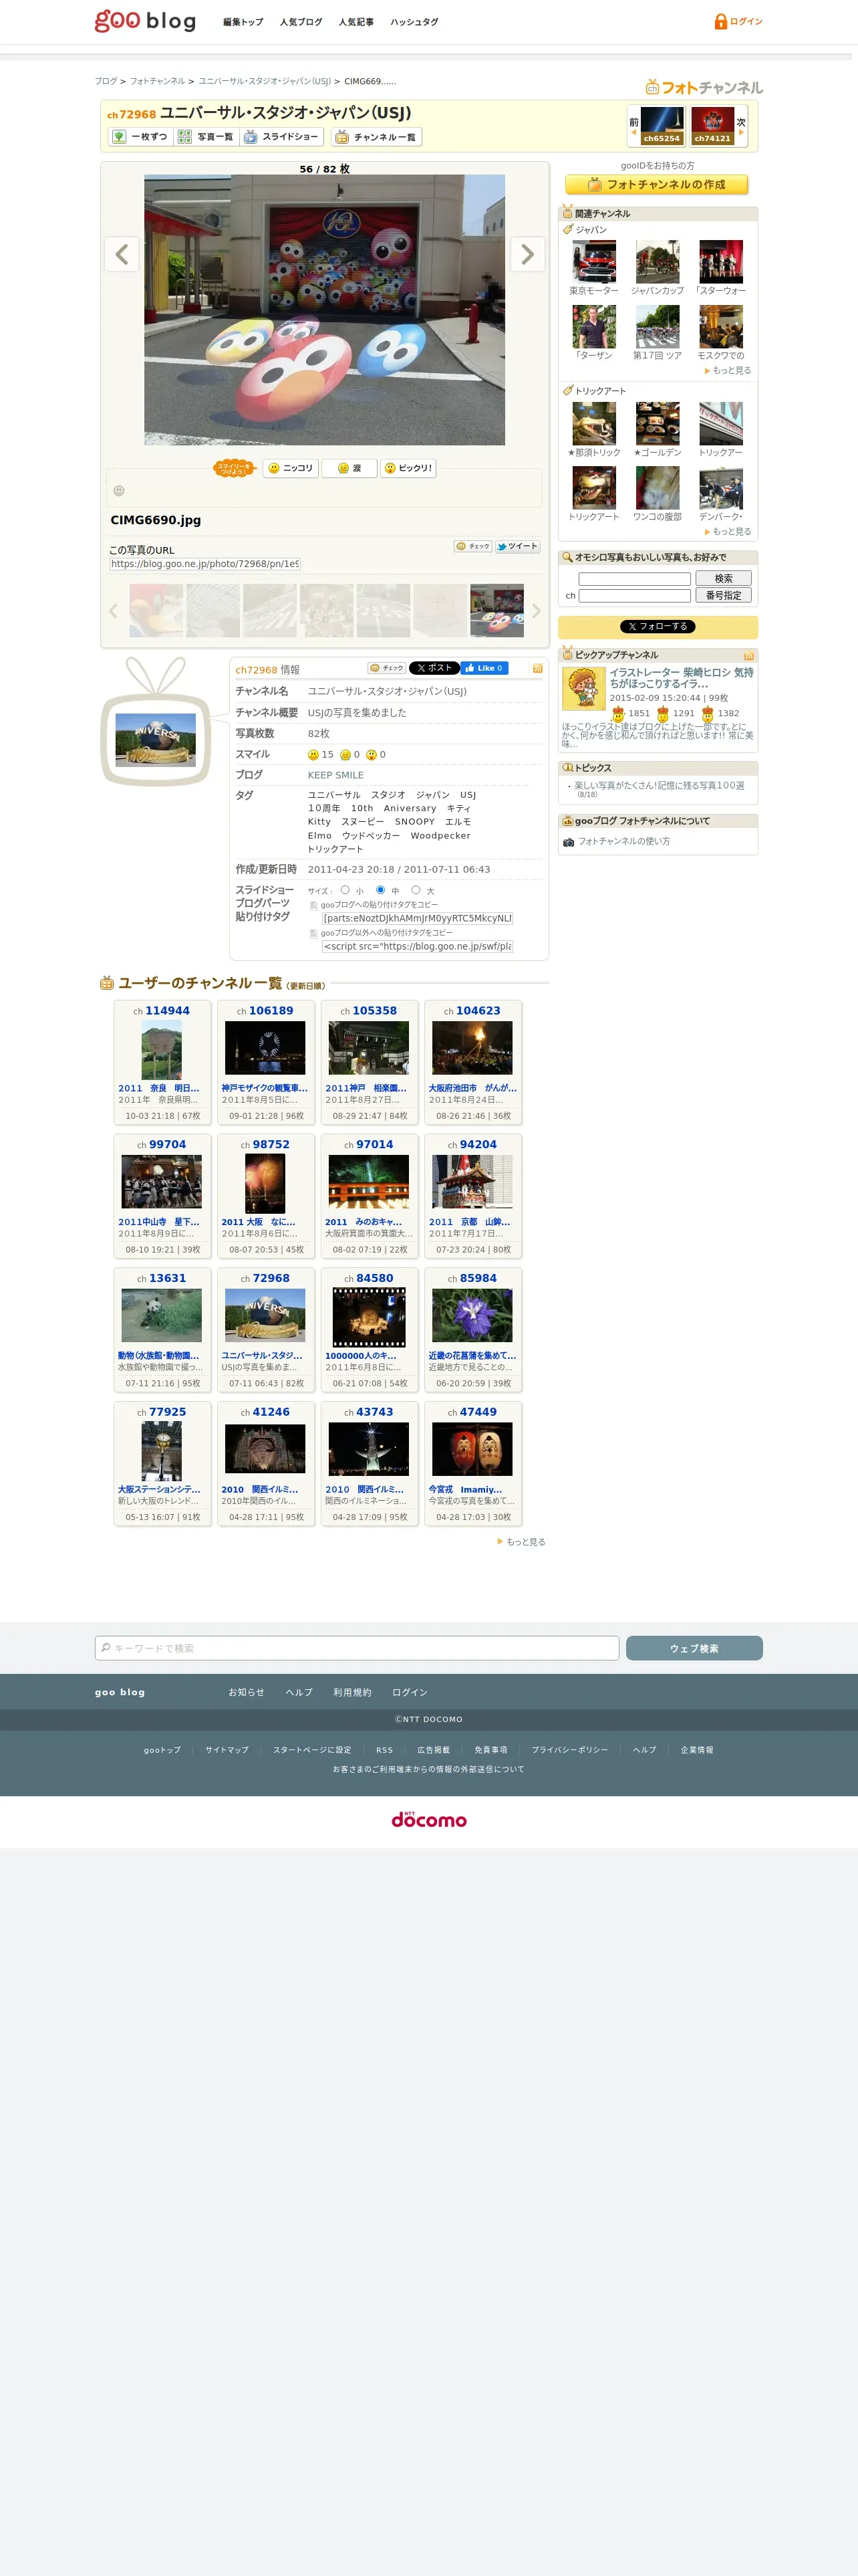Click the Facebook Like button
This screenshot has height=2576, width=858.
483,668
